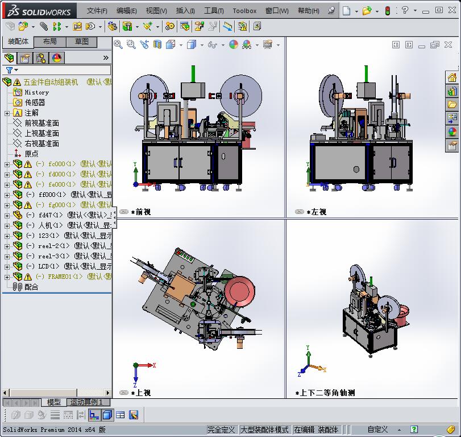Click Edit Appearance color ball icon
Viewport: 461px width, 437px height.
(x=234, y=45)
